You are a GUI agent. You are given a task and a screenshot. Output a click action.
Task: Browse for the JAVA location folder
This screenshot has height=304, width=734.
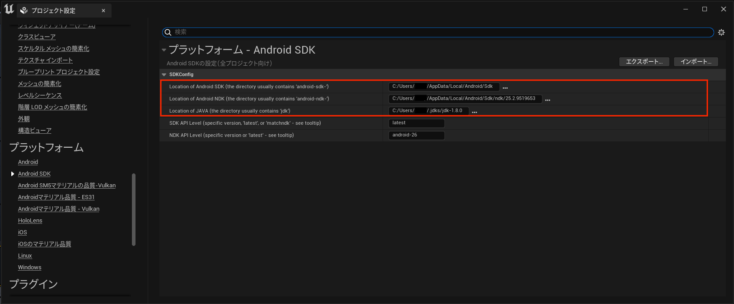(474, 112)
